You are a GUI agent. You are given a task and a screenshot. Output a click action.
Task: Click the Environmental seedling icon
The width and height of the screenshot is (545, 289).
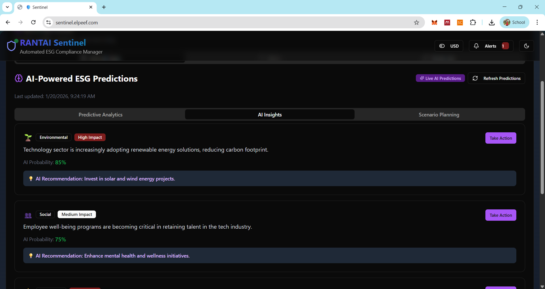[28, 138]
